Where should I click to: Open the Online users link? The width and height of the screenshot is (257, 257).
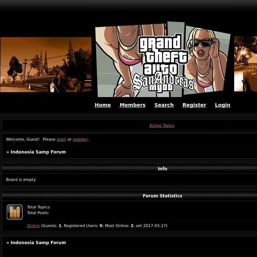tap(33, 226)
